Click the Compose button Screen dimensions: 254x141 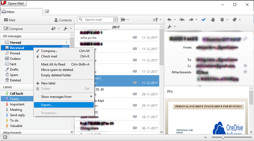13,29
